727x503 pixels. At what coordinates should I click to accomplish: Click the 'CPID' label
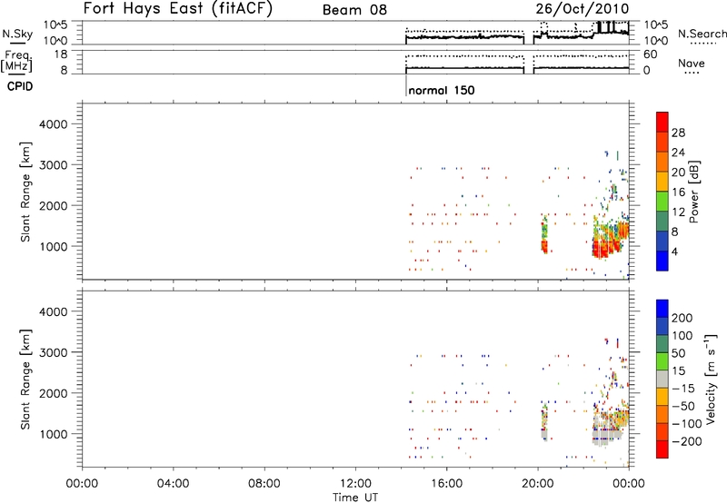click(x=20, y=86)
